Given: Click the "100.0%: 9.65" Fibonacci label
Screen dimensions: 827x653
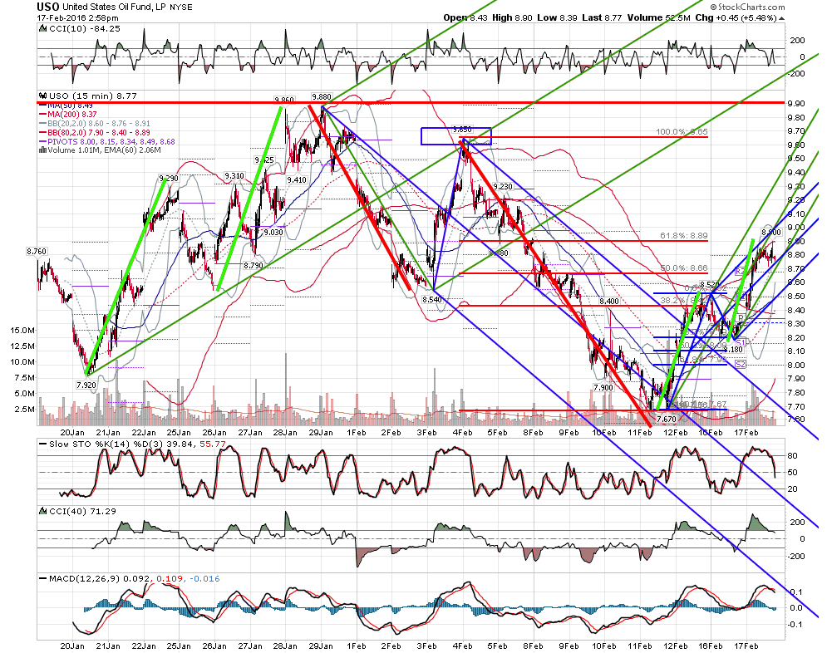Looking at the screenshot, I should [682, 132].
